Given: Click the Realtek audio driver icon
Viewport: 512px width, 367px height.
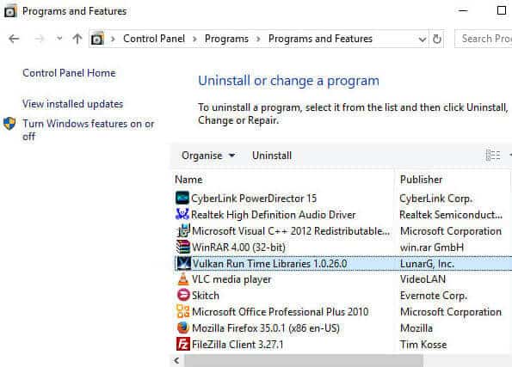Looking at the screenshot, I should pyautogui.click(x=182, y=214).
